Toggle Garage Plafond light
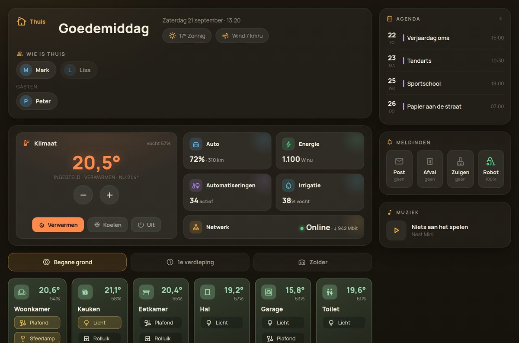 click(283, 338)
